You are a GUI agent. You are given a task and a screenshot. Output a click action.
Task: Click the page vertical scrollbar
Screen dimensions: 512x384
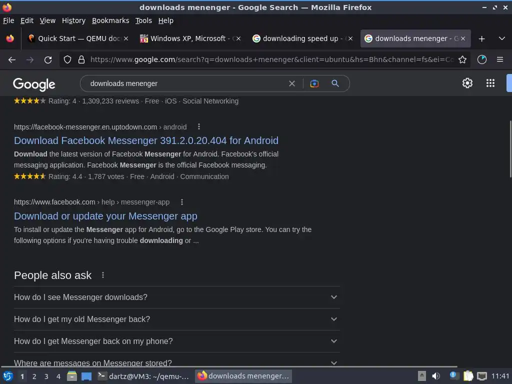click(x=510, y=149)
